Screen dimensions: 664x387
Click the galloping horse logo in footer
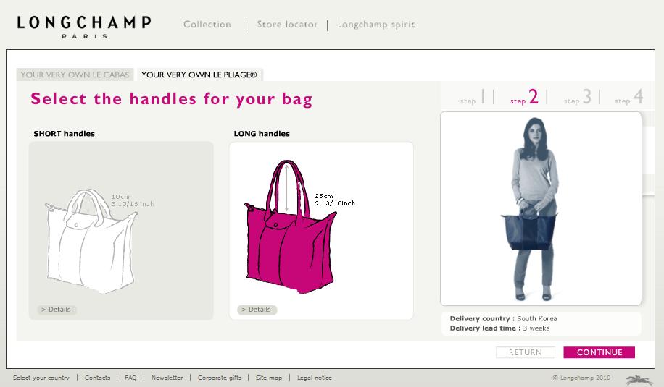(639, 379)
